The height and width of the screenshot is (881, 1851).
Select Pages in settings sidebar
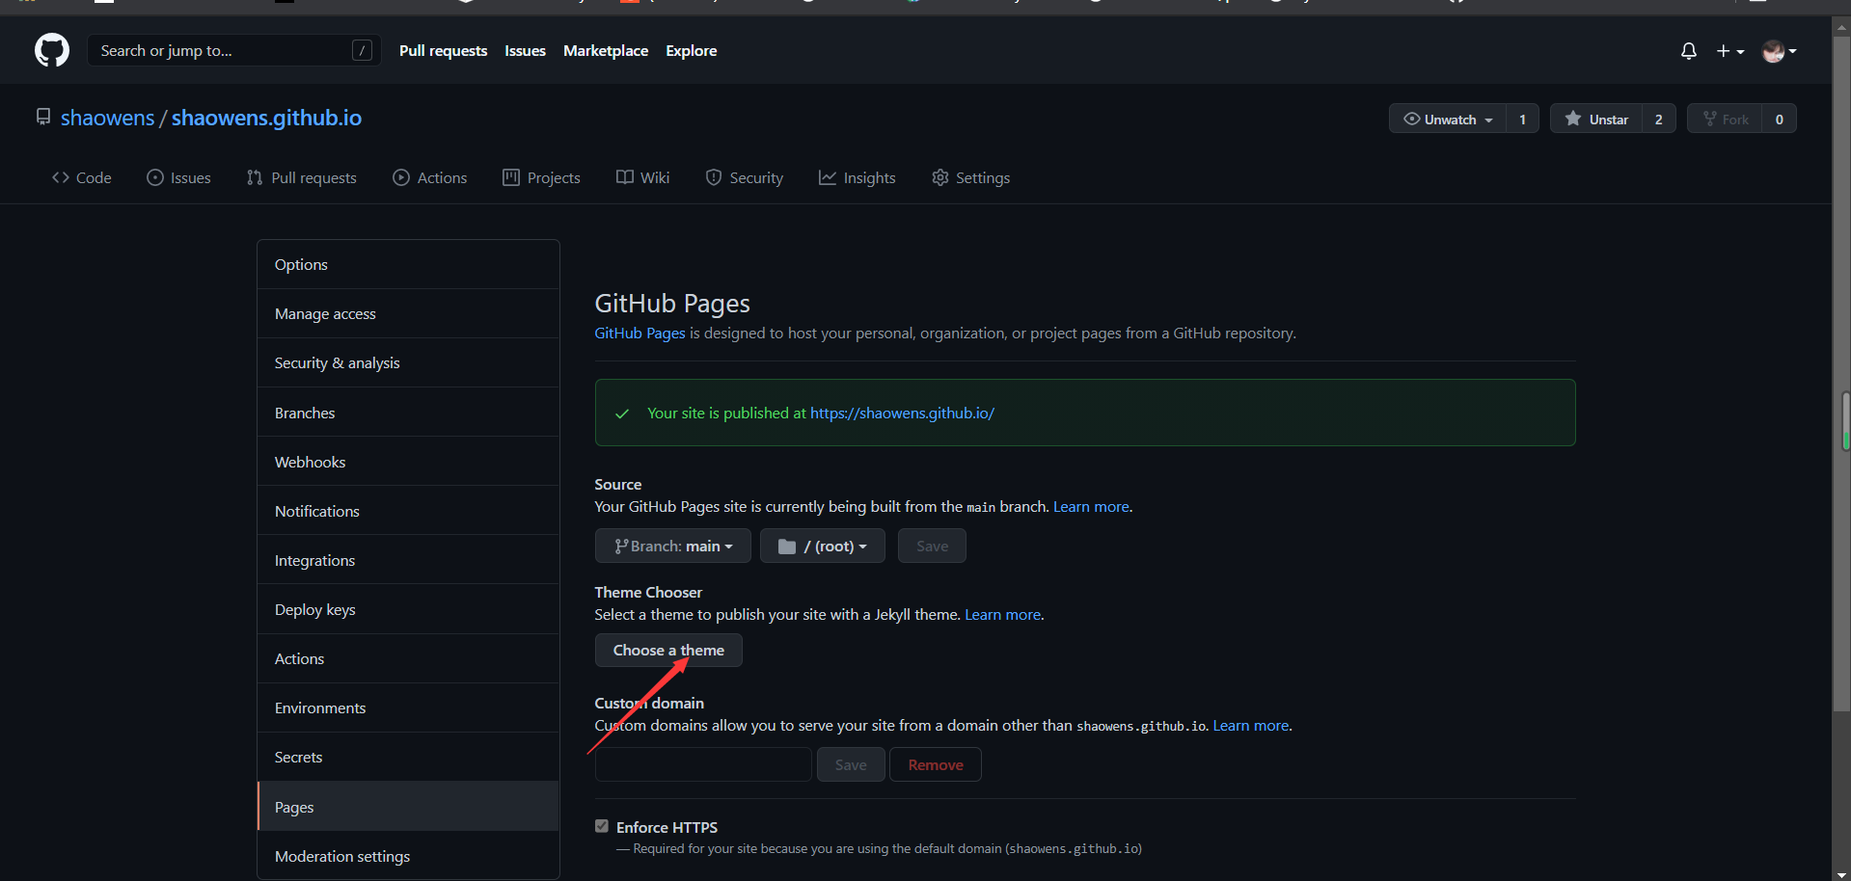tap(408, 807)
